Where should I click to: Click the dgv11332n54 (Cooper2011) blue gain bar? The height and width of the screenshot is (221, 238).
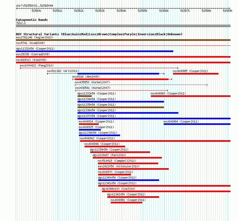click(95, 51)
